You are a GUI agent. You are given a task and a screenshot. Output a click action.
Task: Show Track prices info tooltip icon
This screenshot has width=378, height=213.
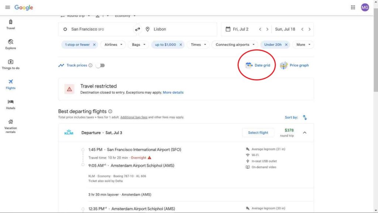tap(90, 65)
